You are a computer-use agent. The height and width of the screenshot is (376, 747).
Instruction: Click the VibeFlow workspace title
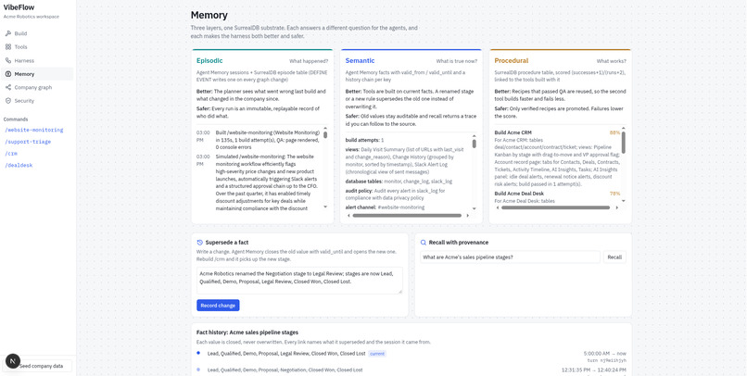pyautogui.click(x=19, y=7)
